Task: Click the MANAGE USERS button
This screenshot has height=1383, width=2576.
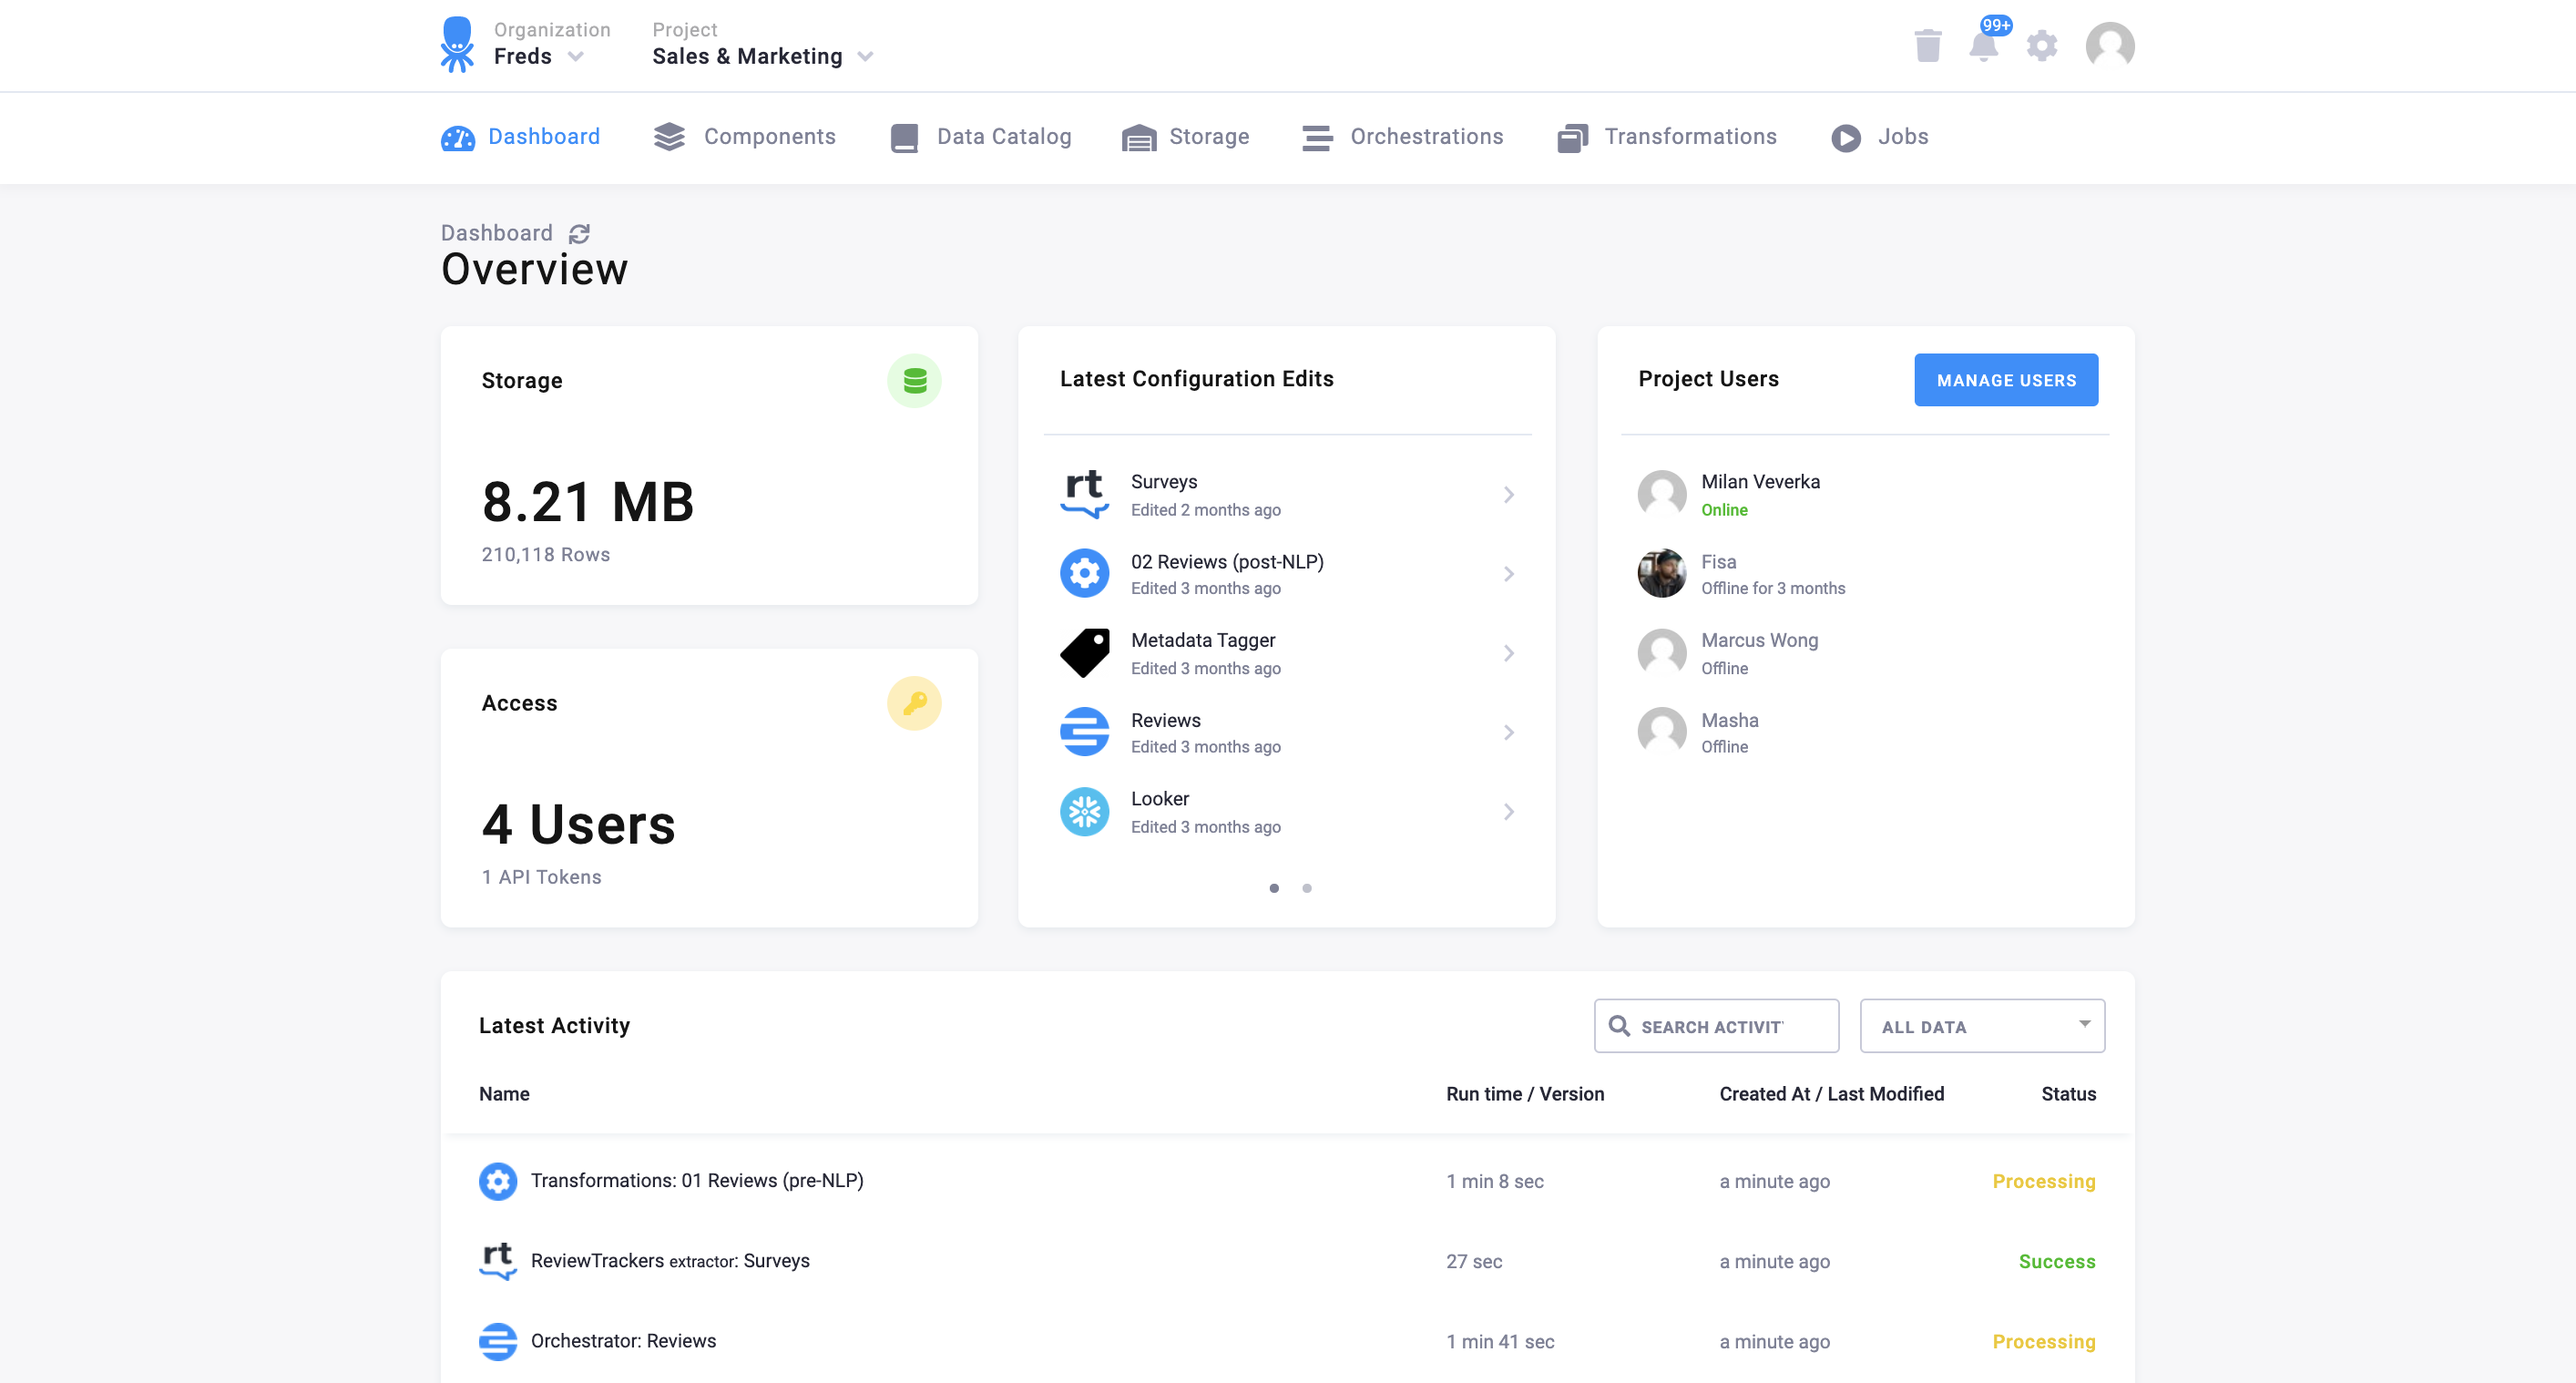Action: pos(2006,380)
